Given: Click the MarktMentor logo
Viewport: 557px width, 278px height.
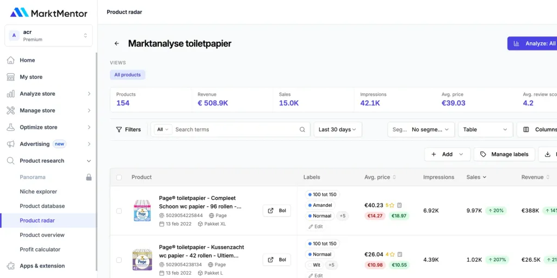Looking at the screenshot, I should (48, 13).
